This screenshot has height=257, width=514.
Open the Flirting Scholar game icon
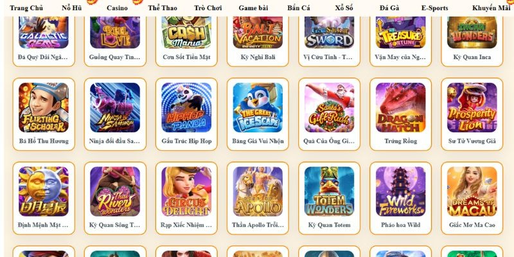tap(44, 107)
